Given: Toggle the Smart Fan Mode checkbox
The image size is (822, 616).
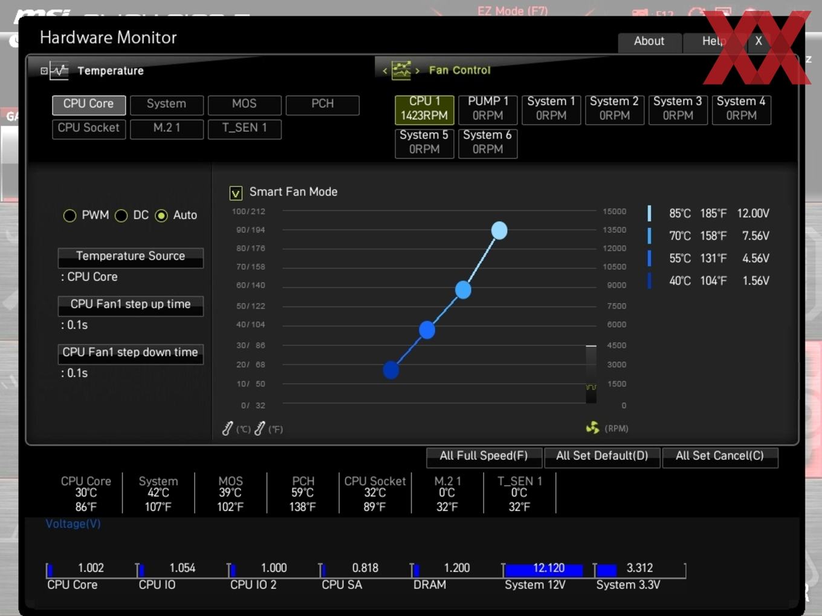Looking at the screenshot, I should click(236, 193).
